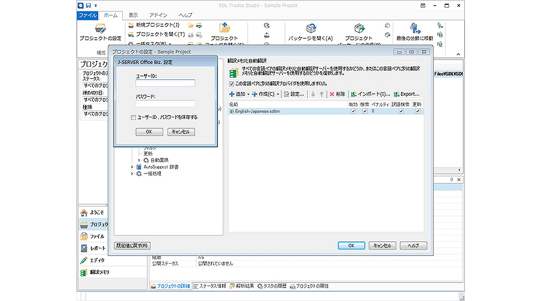
Task: Click the large project folder icon in the ribbon
Action: coord(225,28)
